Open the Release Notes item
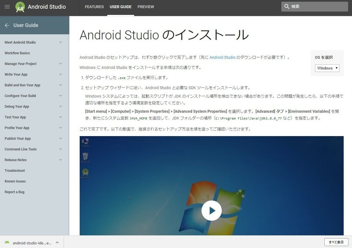352x248 pixels. [15, 160]
